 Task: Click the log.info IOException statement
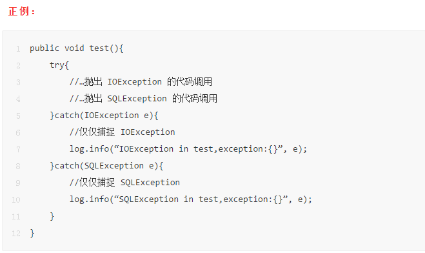(188, 149)
